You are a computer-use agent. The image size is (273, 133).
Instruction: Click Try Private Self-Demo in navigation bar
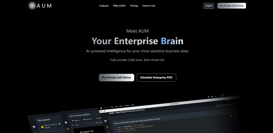pyautogui.click(x=232, y=6)
